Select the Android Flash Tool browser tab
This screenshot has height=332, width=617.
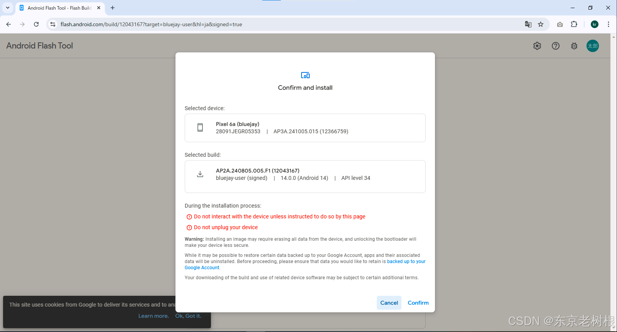pyautogui.click(x=60, y=8)
